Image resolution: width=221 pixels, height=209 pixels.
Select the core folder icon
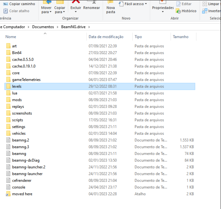[x=8, y=73]
